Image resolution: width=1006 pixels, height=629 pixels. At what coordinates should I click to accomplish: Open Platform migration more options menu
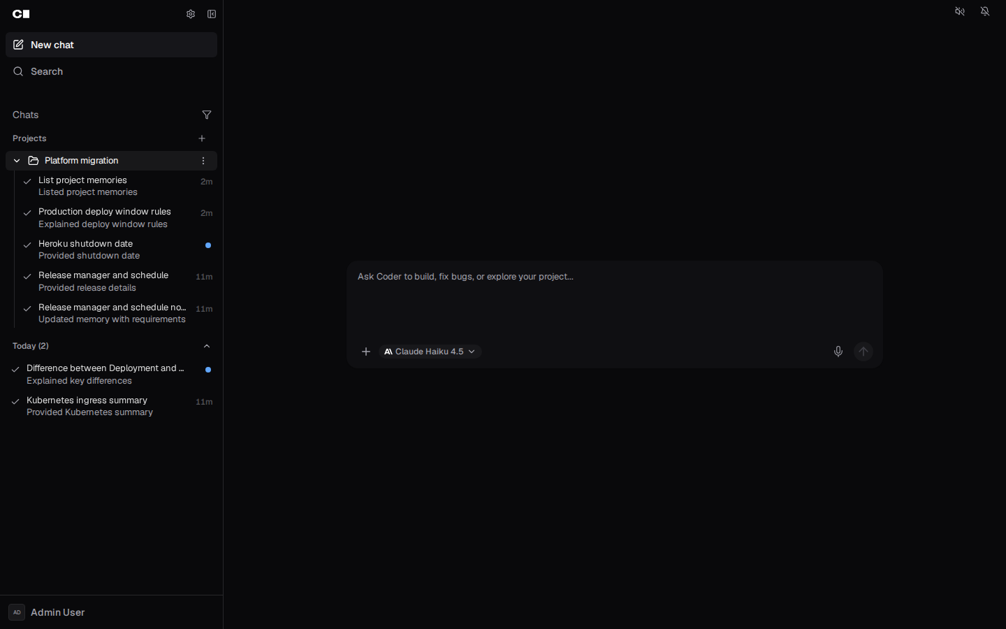203,161
